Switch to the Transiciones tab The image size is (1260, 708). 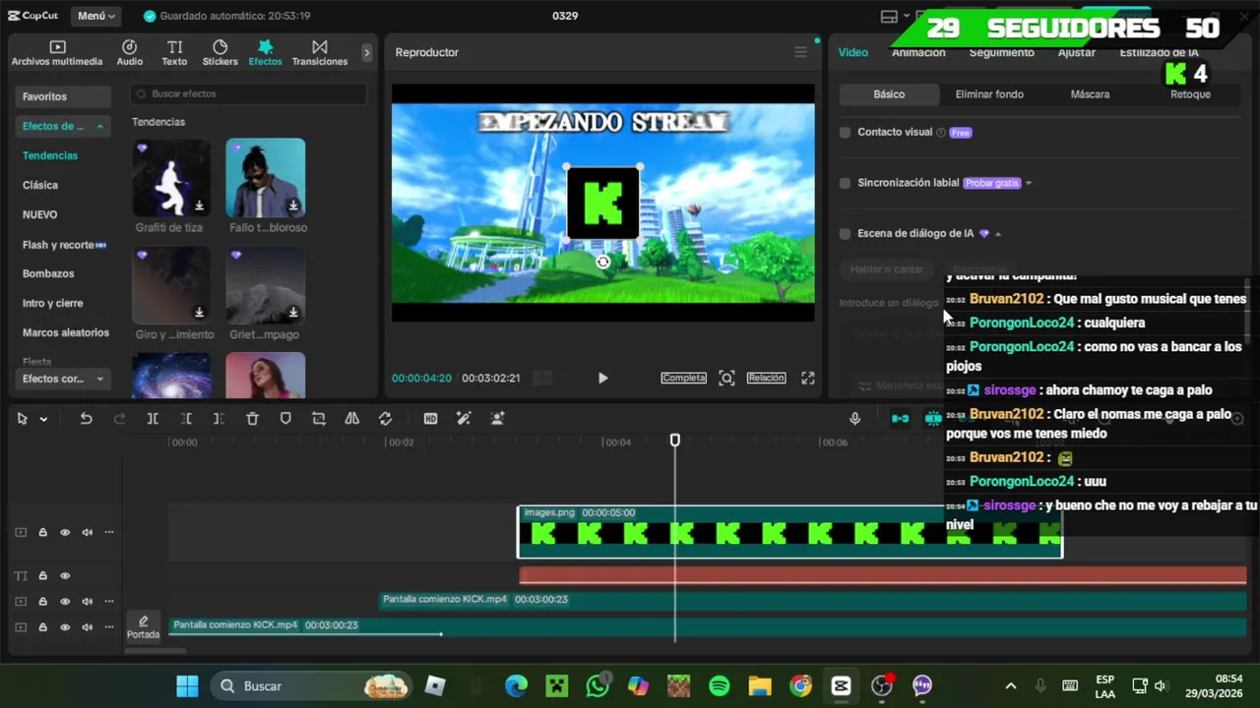[320, 53]
